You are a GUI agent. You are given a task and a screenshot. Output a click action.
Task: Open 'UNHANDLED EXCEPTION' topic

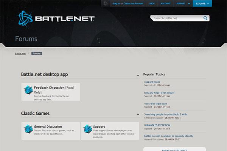(157, 125)
